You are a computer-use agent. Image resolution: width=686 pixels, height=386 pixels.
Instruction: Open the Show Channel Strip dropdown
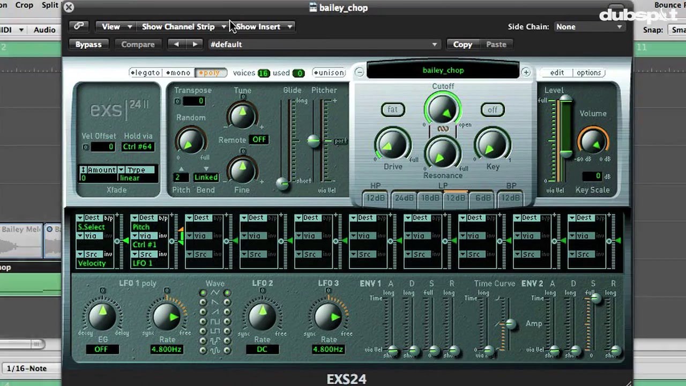pos(184,26)
